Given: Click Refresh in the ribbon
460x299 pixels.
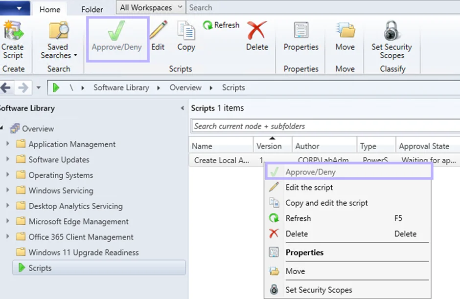Looking at the screenshot, I should (221, 25).
